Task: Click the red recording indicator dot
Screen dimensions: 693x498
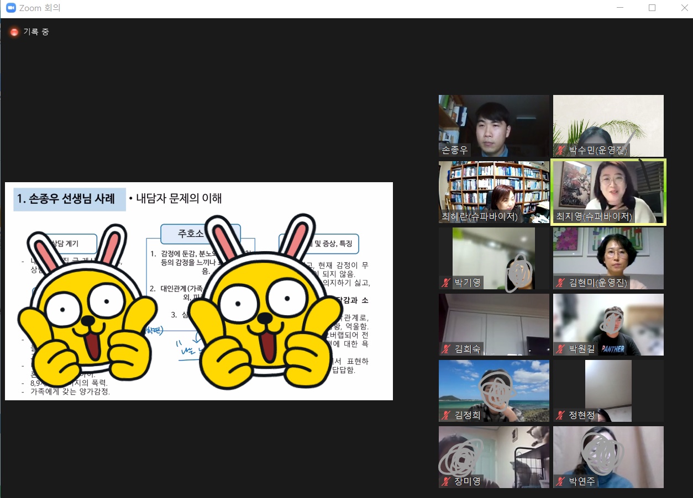Action: click(14, 32)
